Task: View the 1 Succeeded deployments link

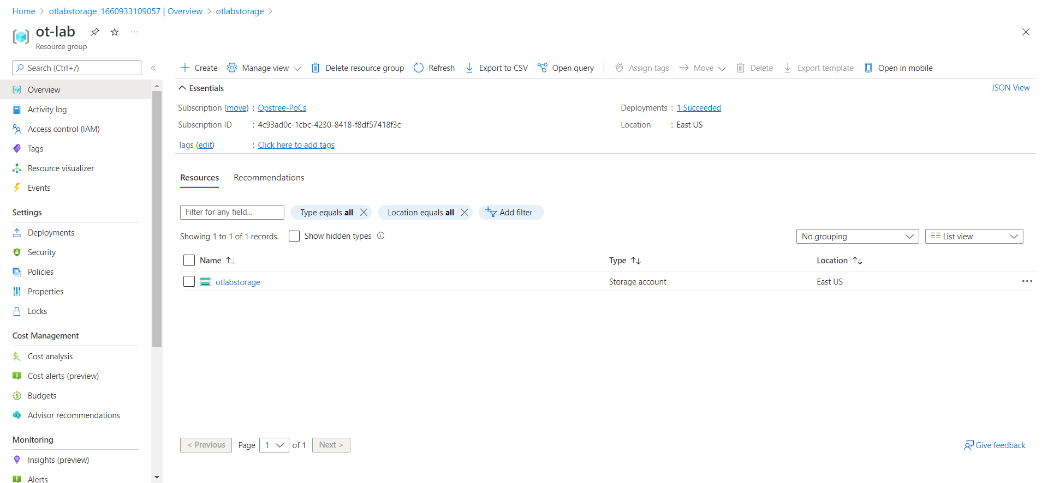Action: (x=699, y=108)
